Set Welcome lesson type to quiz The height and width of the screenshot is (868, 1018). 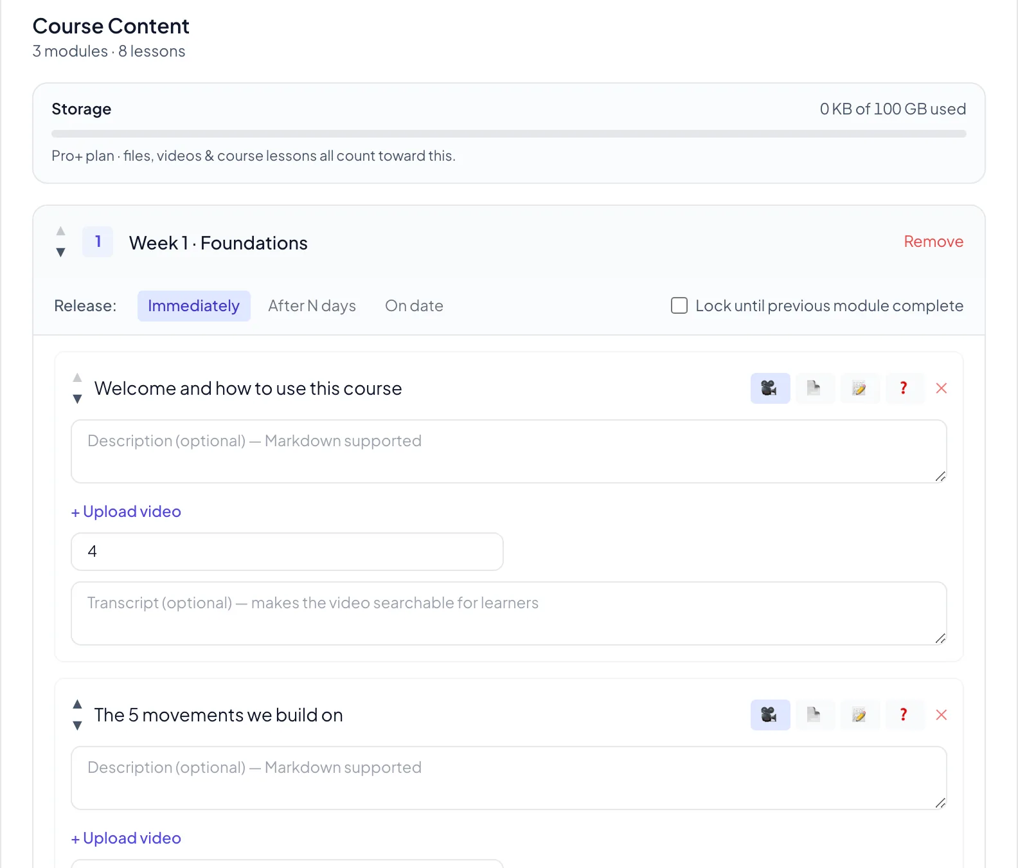point(904,388)
